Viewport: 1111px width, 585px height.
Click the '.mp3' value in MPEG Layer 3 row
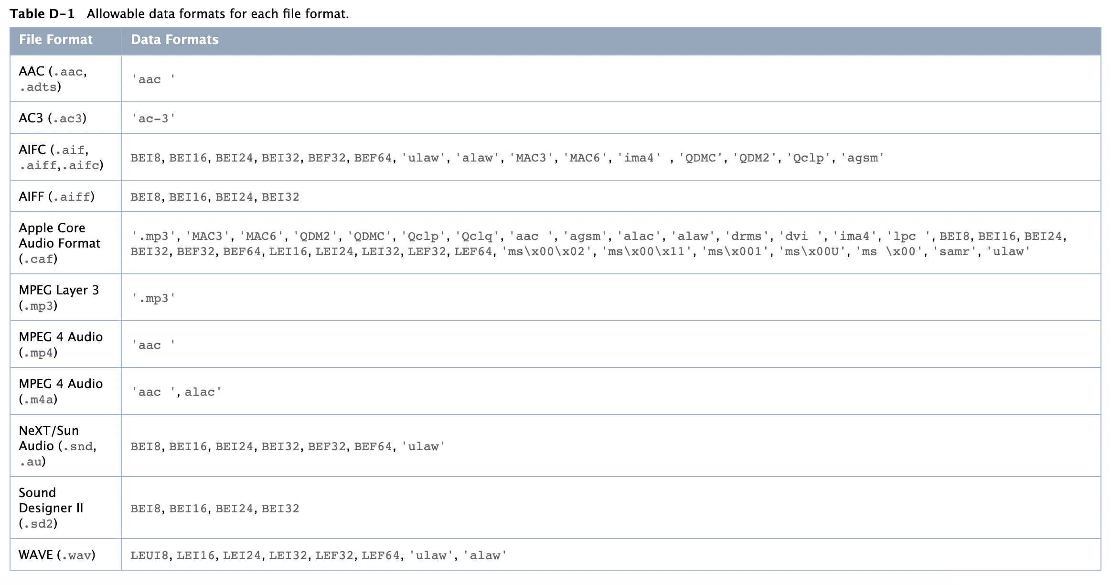[153, 298]
